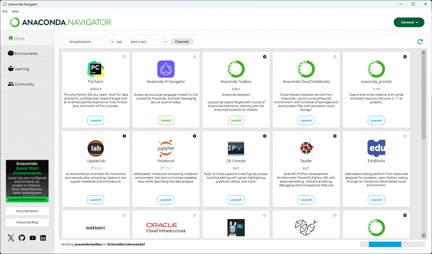The width and height of the screenshot is (432, 254).
Task: Install Anaconda Toolbox
Action: (x=236, y=120)
